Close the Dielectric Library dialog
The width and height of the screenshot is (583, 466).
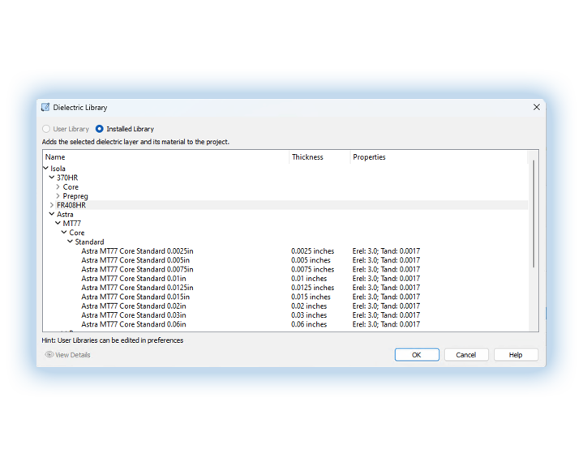tap(536, 107)
